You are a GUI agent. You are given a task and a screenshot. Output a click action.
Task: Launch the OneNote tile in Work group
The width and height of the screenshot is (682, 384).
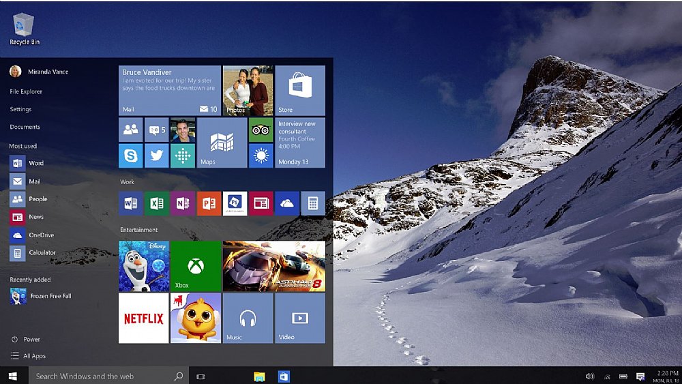[x=183, y=203]
